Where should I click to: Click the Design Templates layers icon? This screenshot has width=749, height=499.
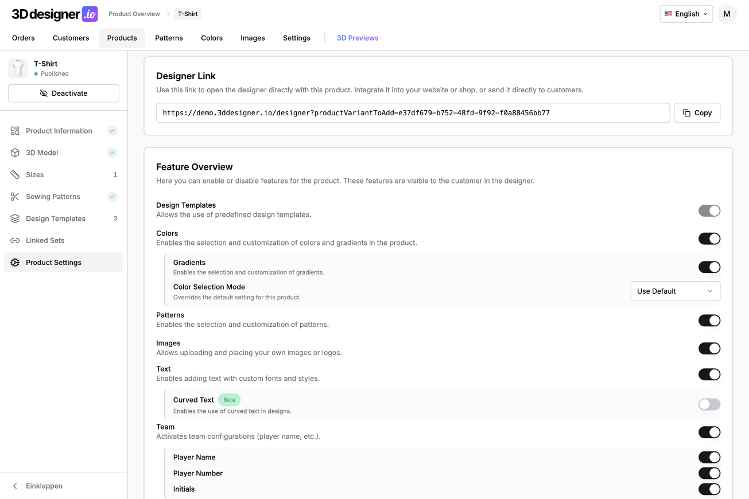coord(15,219)
